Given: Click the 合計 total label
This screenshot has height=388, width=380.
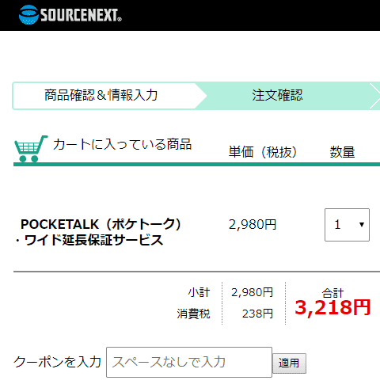Looking at the screenshot, I should (332, 293).
